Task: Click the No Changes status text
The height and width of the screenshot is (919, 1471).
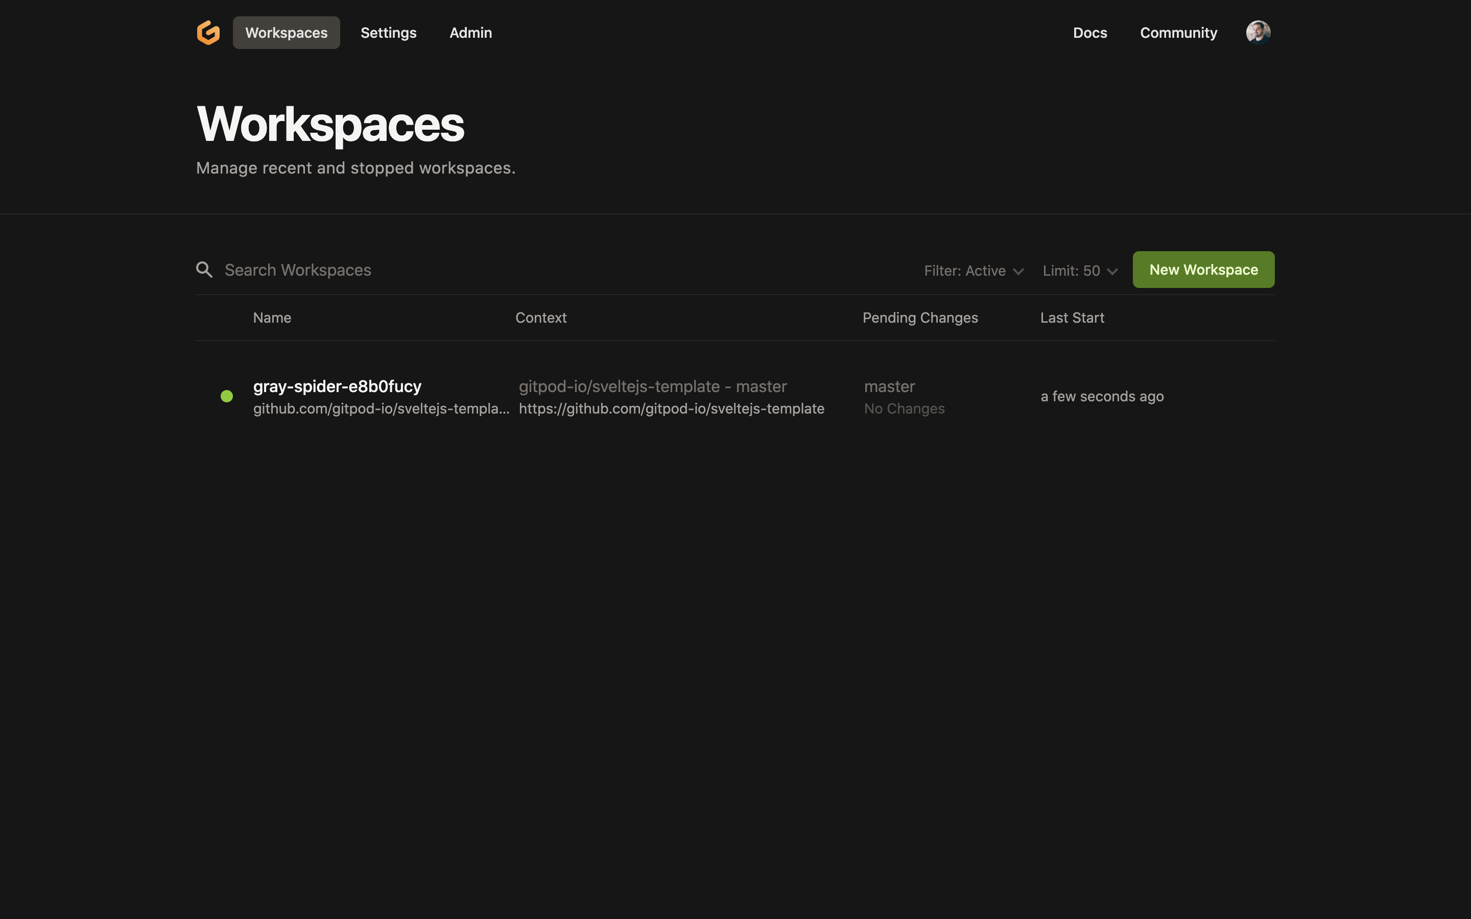Action: 904,409
